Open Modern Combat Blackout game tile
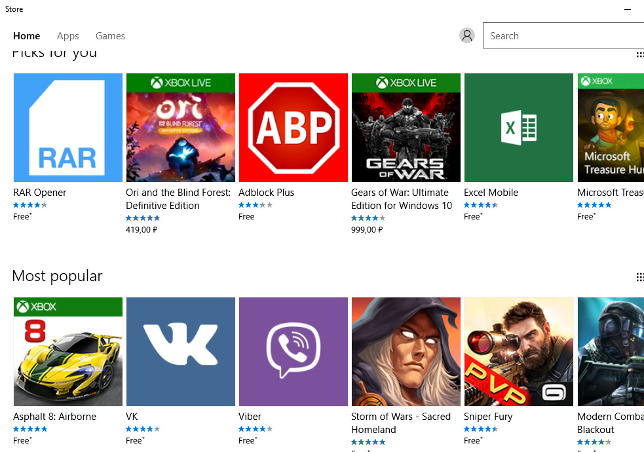Image resolution: width=644 pixels, height=452 pixels. pyautogui.click(x=611, y=352)
